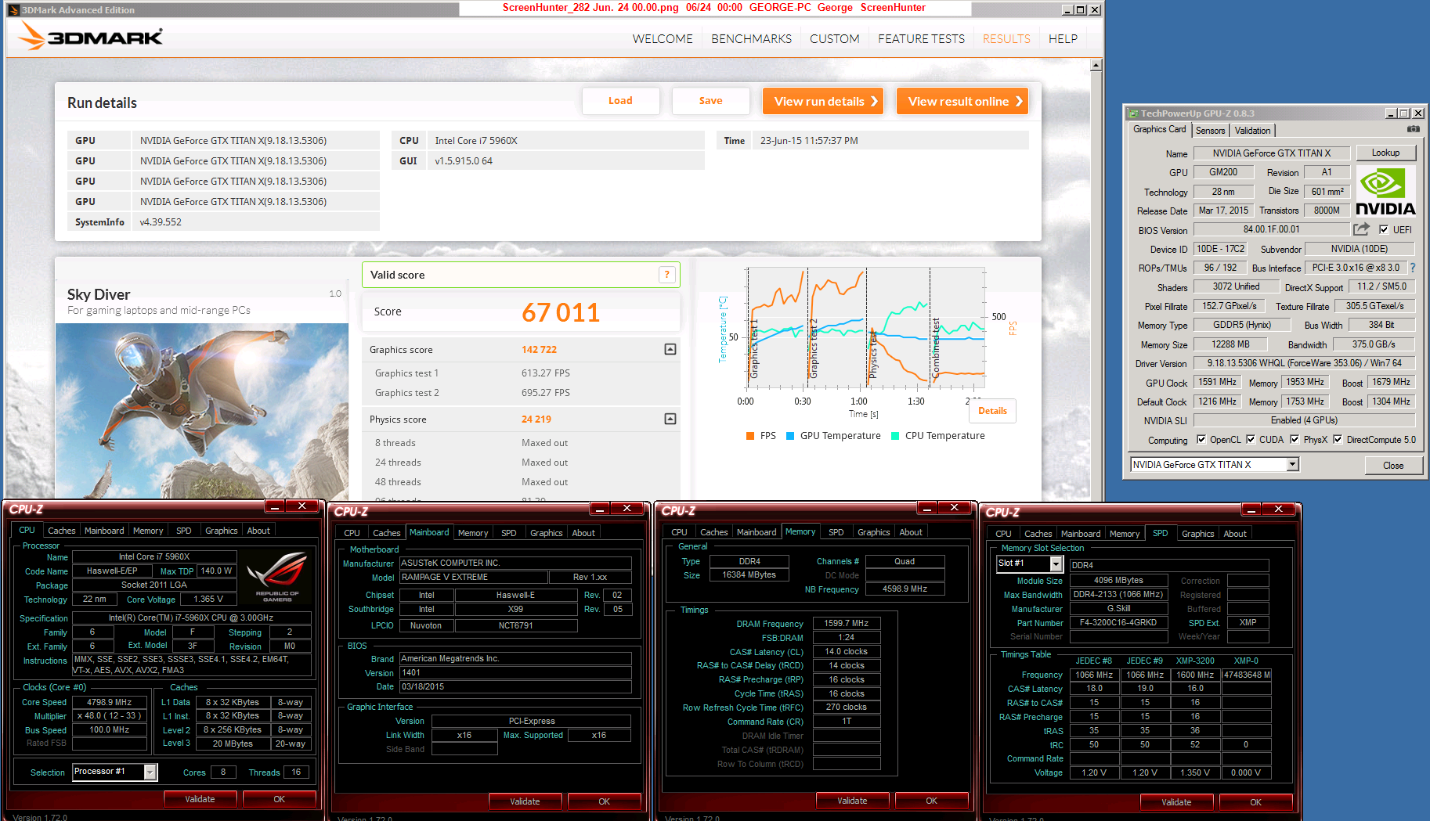Click OK in the first CPU-Z window

click(279, 799)
